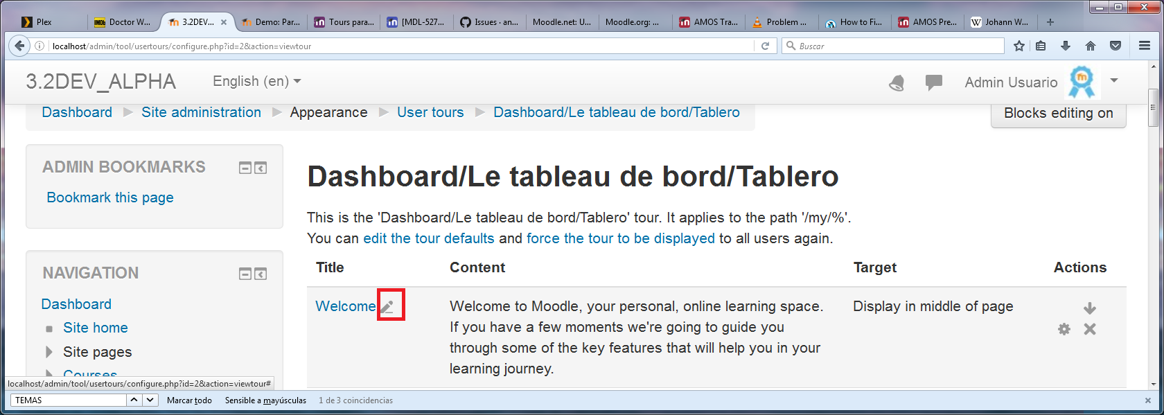Switch to the Issues GitHub tab
This screenshot has width=1164, height=415.
(x=489, y=22)
